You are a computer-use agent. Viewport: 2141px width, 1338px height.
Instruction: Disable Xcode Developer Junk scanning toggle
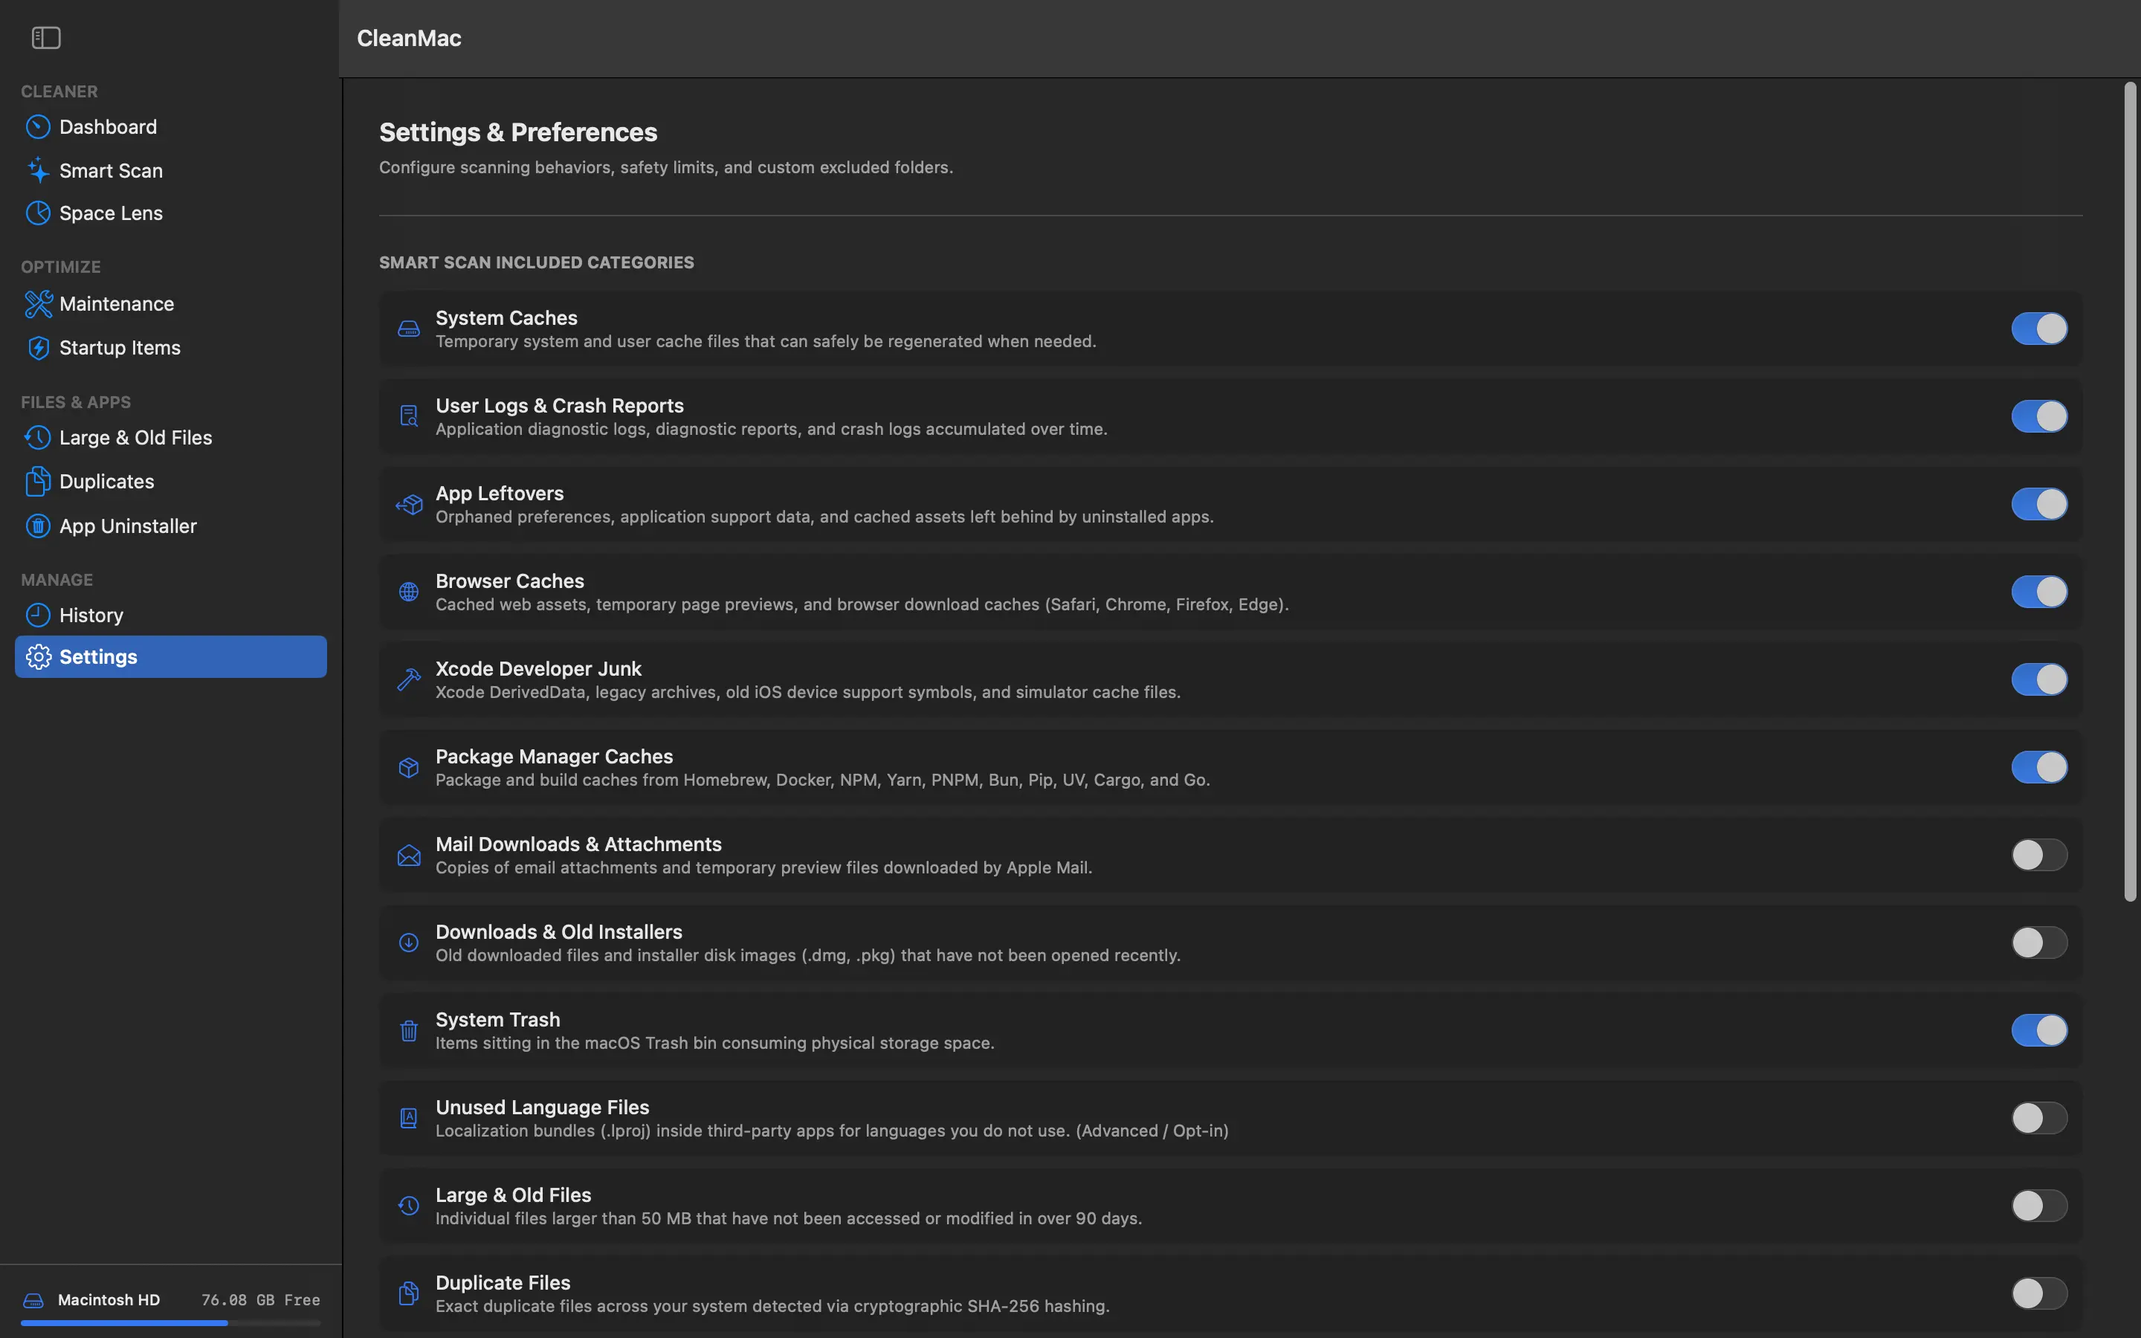coord(2038,679)
